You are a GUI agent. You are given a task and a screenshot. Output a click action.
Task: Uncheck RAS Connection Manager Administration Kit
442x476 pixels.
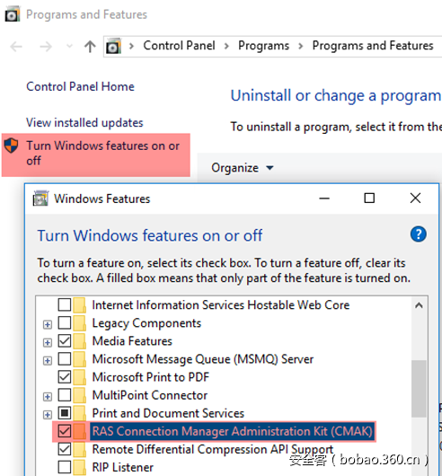[x=65, y=431]
